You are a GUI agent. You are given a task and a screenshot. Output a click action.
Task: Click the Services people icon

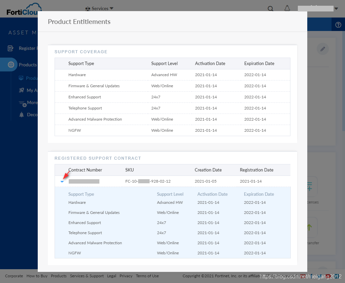[x=88, y=9]
